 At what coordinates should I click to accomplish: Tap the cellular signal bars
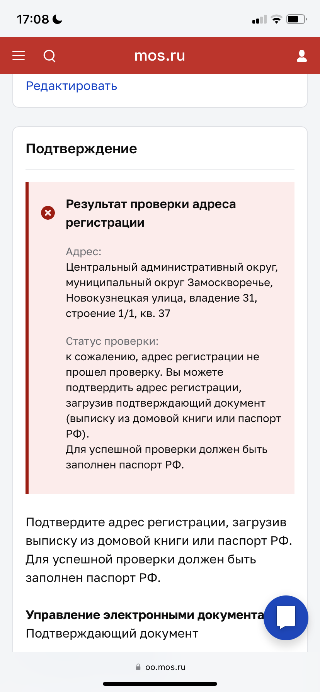coord(259,19)
